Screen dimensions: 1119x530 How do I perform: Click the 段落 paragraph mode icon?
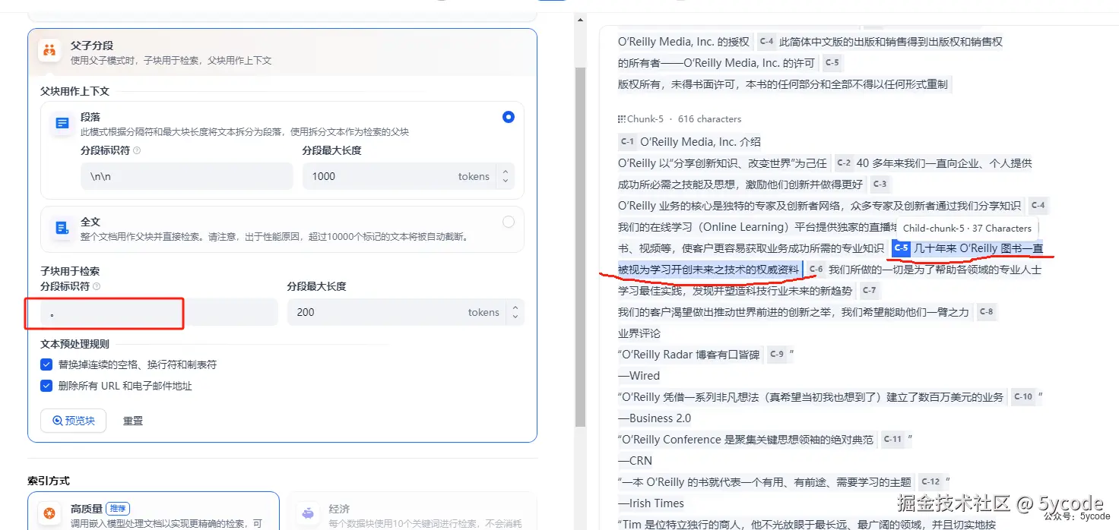62,122
